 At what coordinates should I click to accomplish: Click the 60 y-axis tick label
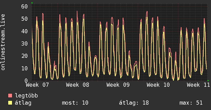coord(24,6)
